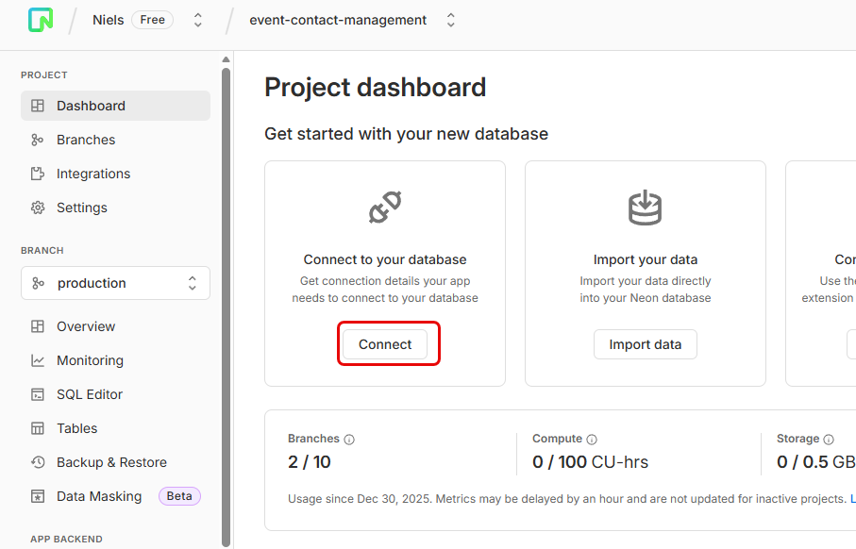The image size is (856, 549).
Task: Click the info icon beside Storage
Action: tap(829, 440)
